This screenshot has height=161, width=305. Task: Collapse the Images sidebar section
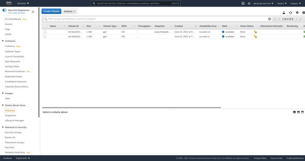3,93
